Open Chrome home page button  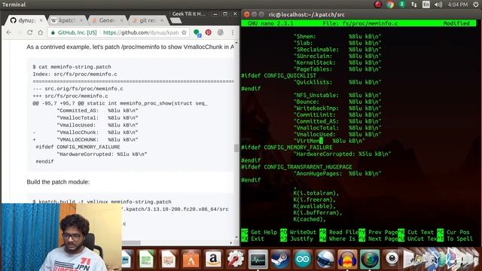click(40, 32)
